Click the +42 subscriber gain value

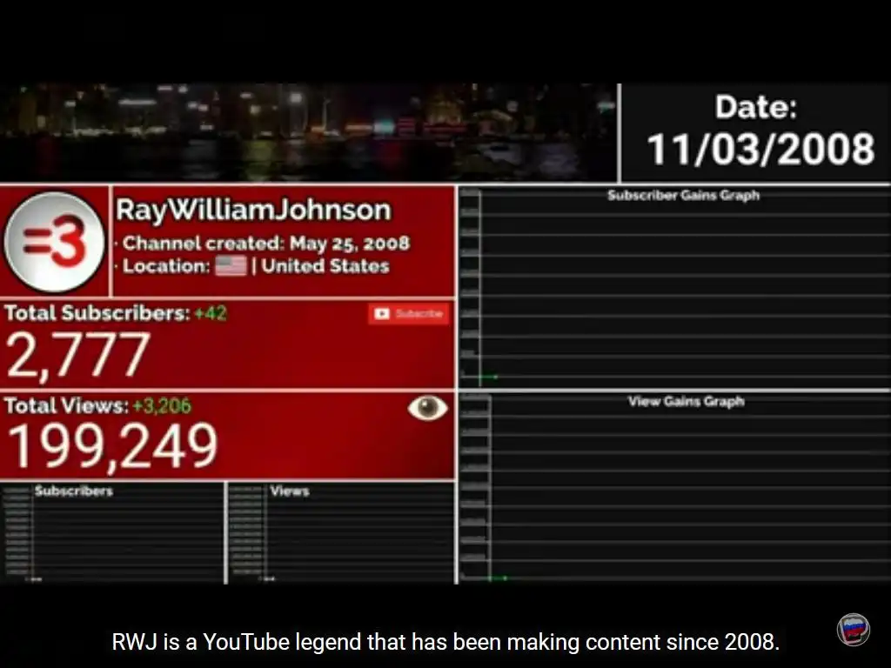coord(211,313)
